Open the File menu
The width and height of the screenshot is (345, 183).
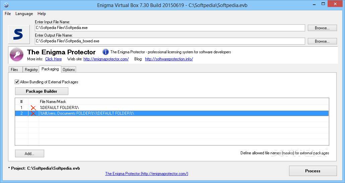(8, 14)
